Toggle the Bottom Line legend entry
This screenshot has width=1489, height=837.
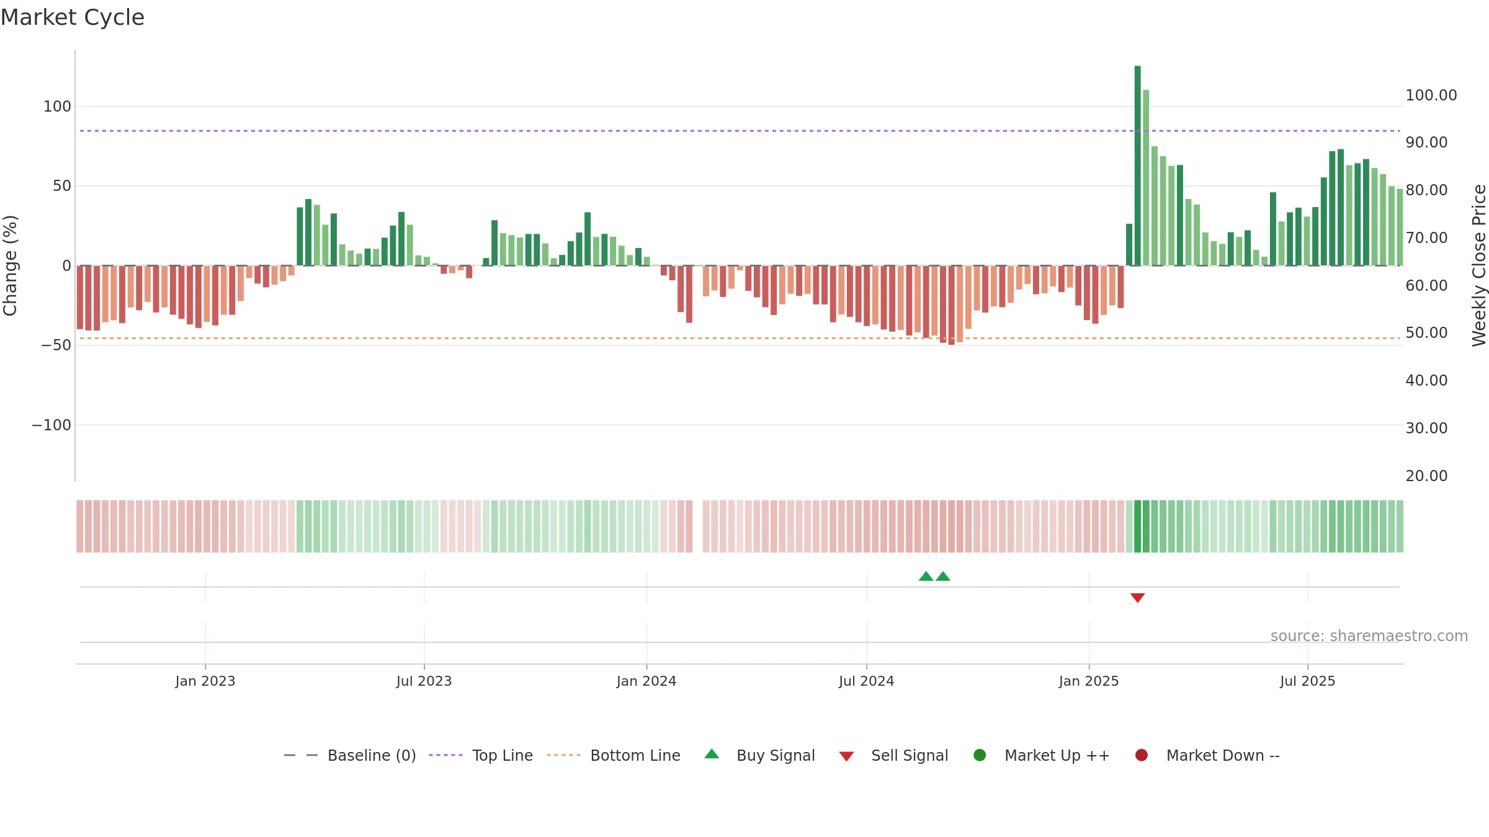[x=614, y=755]
